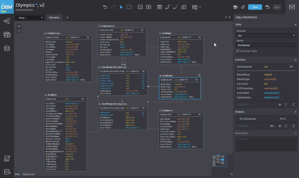The image size is (299, 178).
Task: Open the database icon in left sidebar
Action: click(7, 48)
